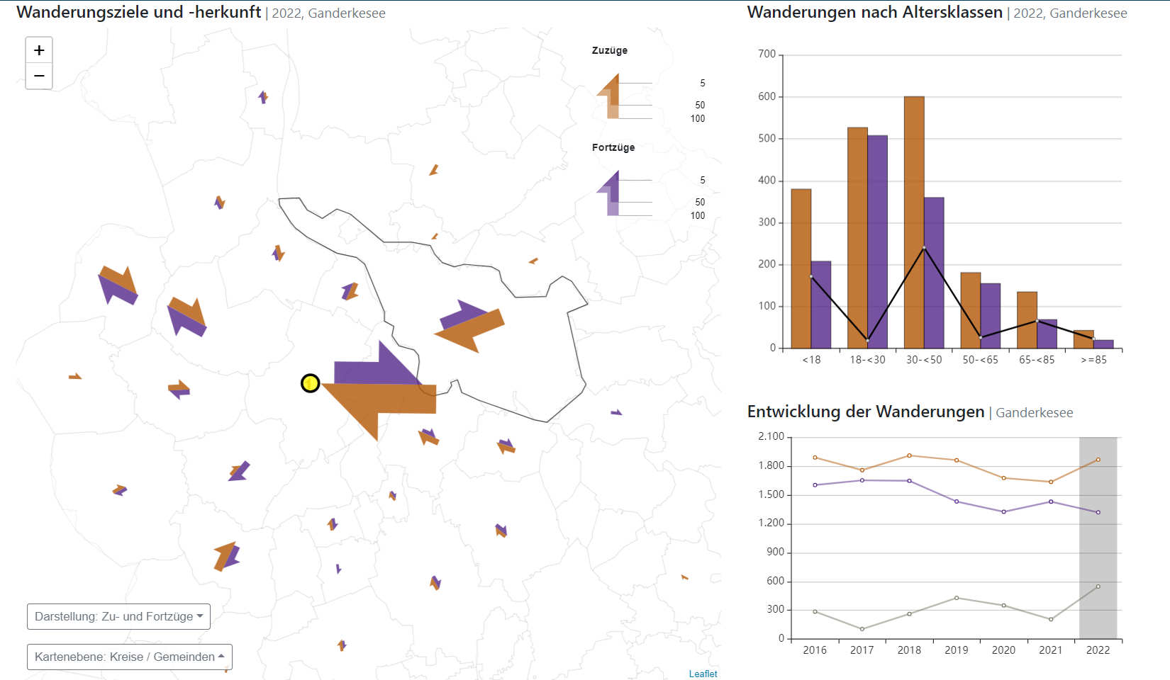Select the purple Fortzüge legend arrow
1170x680 pixels.
click(610, 192)
